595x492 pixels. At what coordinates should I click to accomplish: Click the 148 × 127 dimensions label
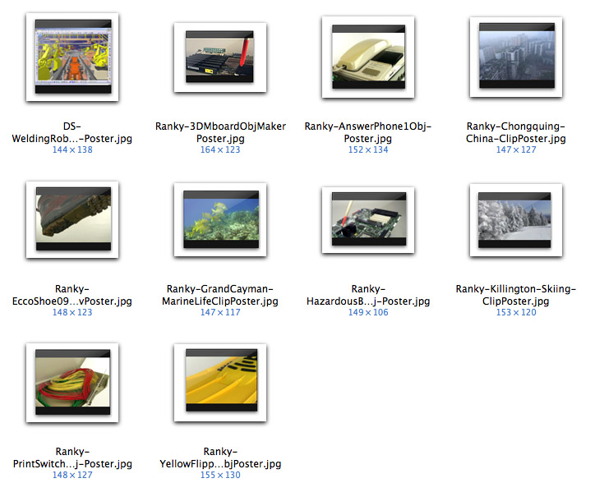[x=72, y=476]
